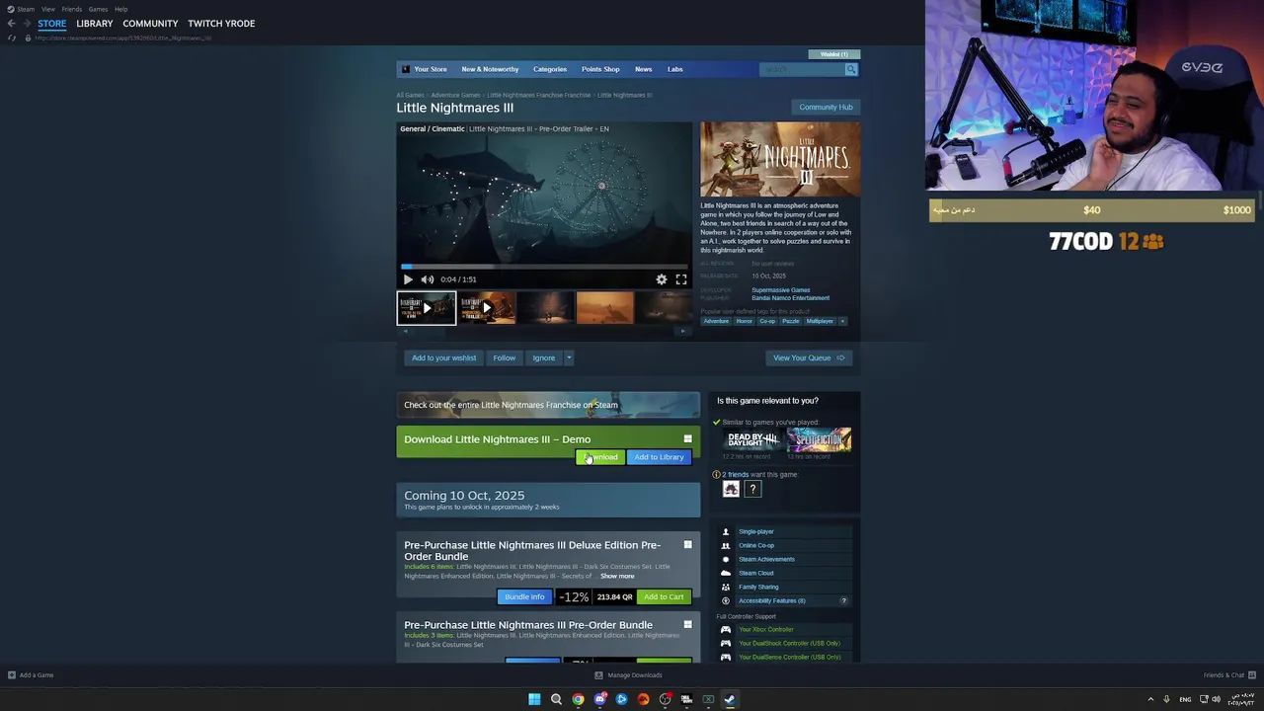This screenshot has width=1264, height=711.
Task: Add the Deluxe Edition bundle to cart
Action: (x=664, y=596)
